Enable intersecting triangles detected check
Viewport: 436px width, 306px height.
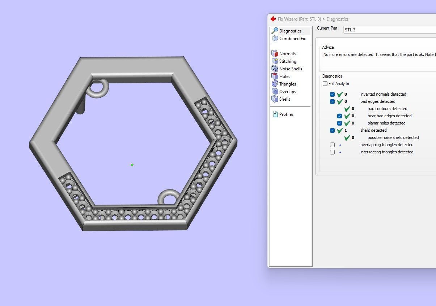tap(333, 152)
